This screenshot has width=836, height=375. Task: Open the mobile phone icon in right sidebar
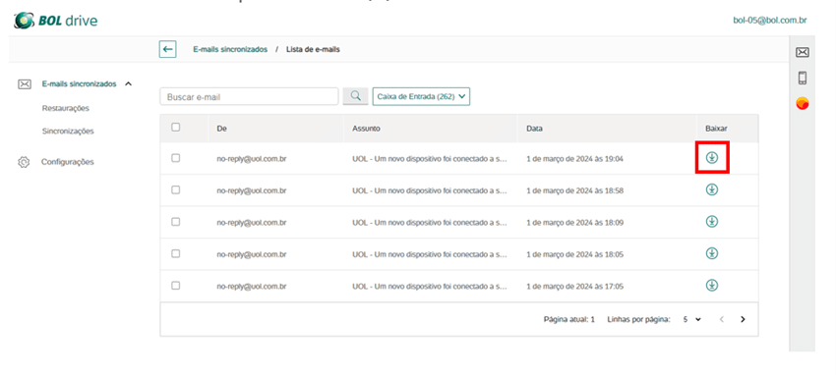pos(802,78)
